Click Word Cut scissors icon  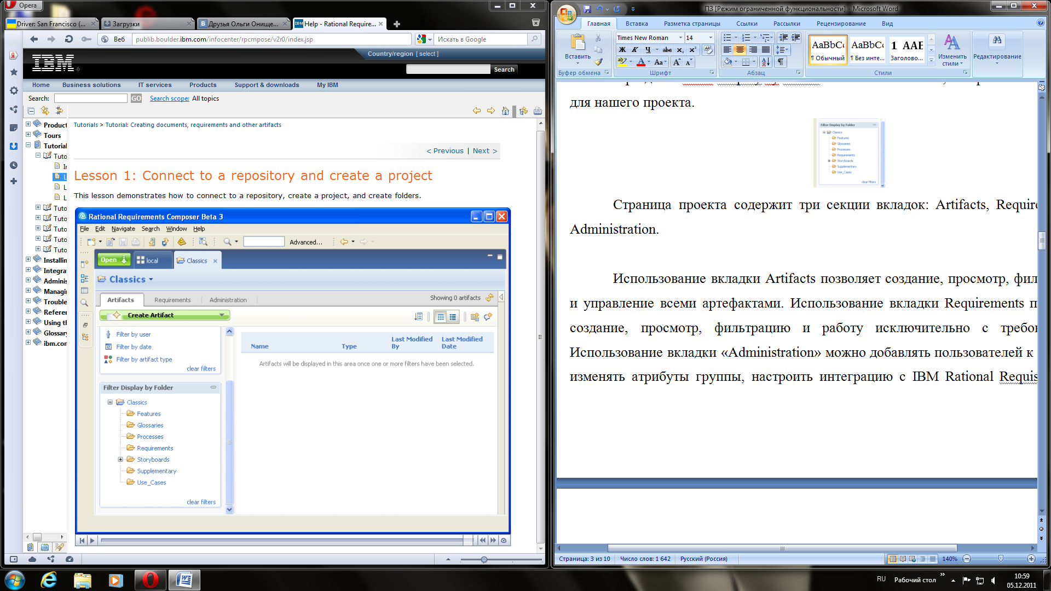598,38
